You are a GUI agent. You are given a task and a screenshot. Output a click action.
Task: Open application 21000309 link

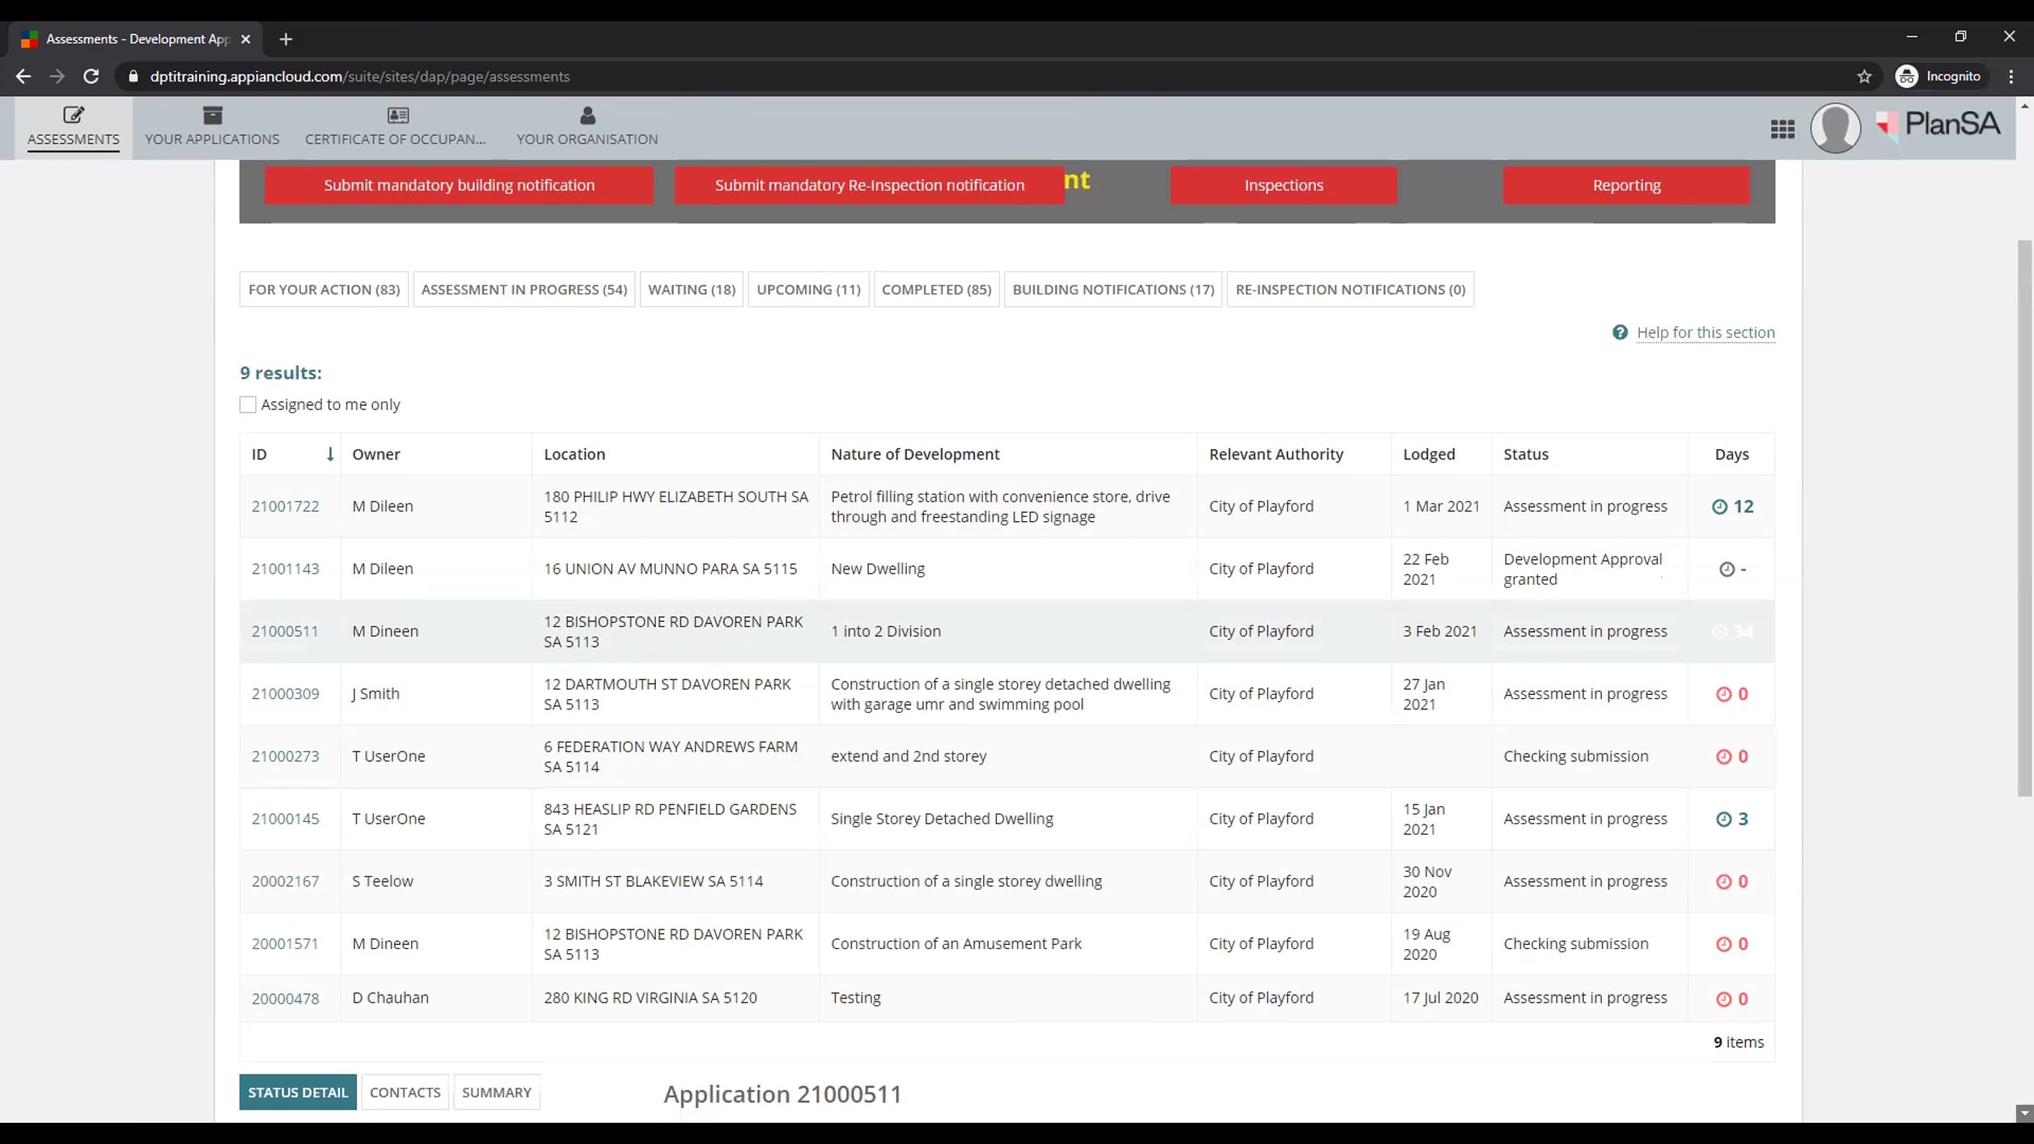[x=286, y=694]
